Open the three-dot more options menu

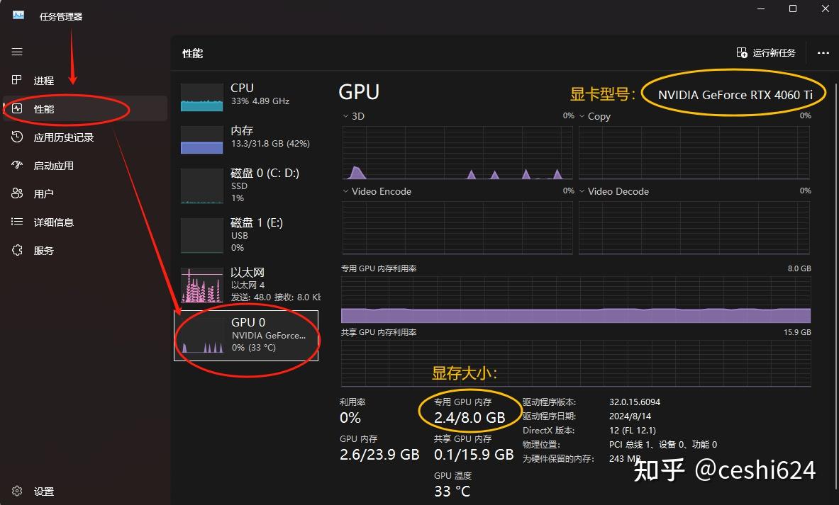point(823,53)
